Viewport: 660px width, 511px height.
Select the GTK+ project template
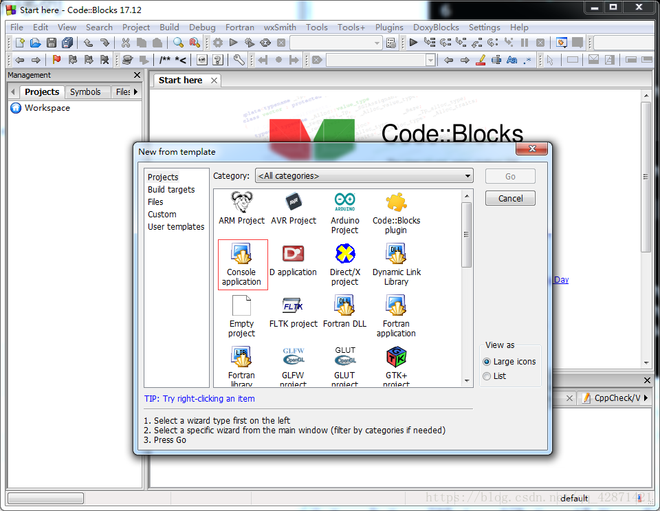tap(396, 366)
